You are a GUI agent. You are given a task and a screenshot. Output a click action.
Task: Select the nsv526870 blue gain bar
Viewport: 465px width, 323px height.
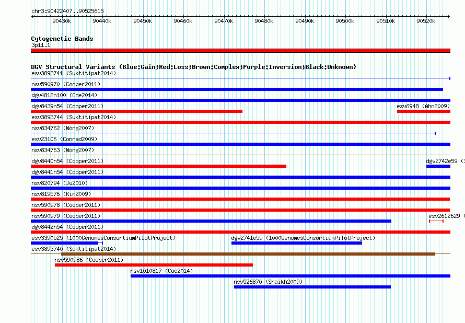click(312, 287)
